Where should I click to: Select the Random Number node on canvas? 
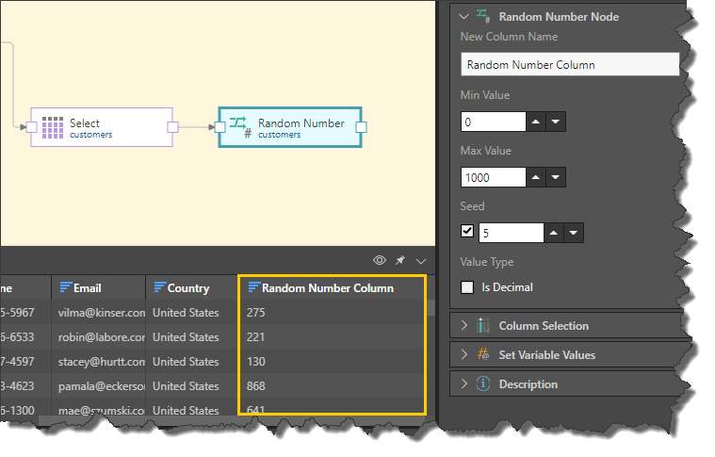pyautogui.click(x=290, y=127)
